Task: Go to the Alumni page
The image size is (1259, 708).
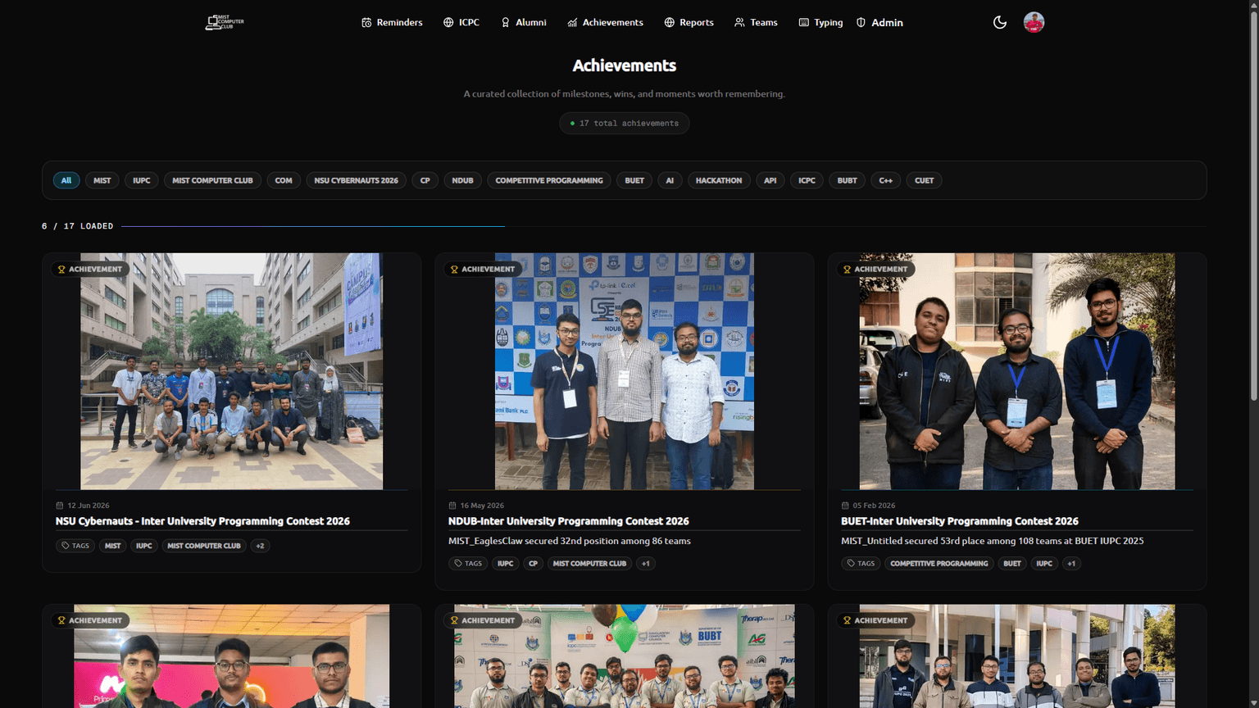Action: tap(524, 23)
